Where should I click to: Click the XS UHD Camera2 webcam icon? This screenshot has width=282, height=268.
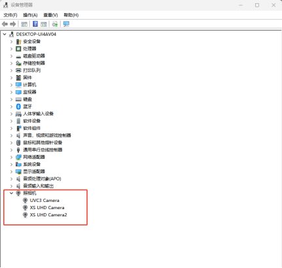tap(26, 215)
